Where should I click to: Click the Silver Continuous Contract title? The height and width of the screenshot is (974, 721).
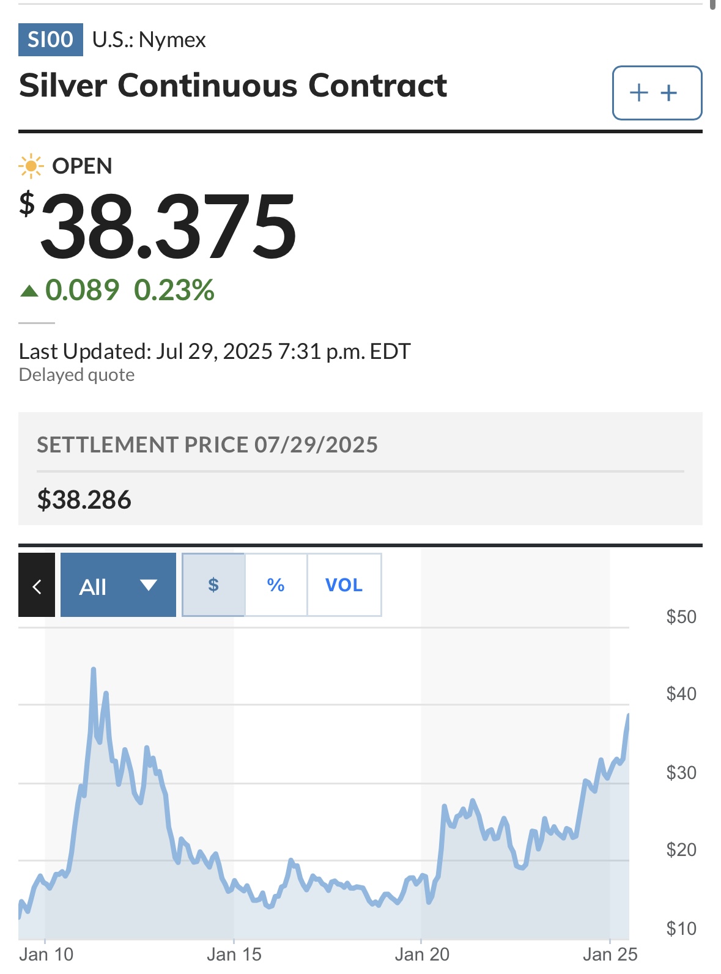coord(233,86)
